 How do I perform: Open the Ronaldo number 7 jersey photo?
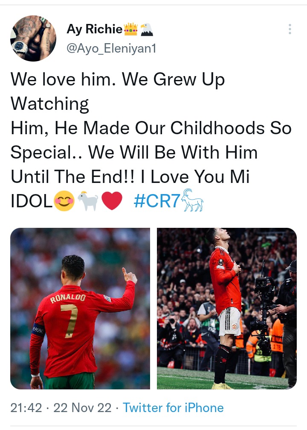(x=80, y=309)
